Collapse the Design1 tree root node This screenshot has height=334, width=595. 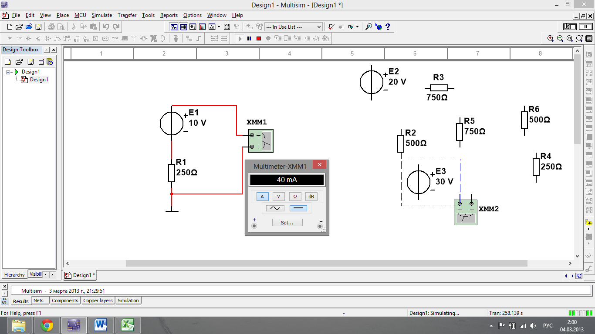point(8,72)
